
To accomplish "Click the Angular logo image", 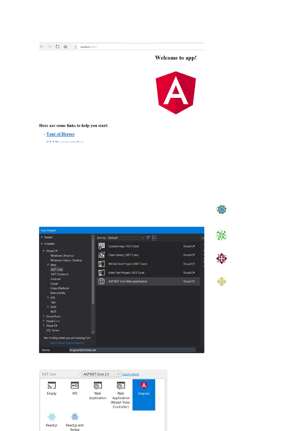I will tap(176, 93).
